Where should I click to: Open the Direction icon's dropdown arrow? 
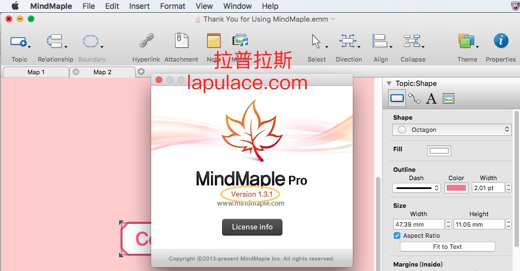pos(359,47)
